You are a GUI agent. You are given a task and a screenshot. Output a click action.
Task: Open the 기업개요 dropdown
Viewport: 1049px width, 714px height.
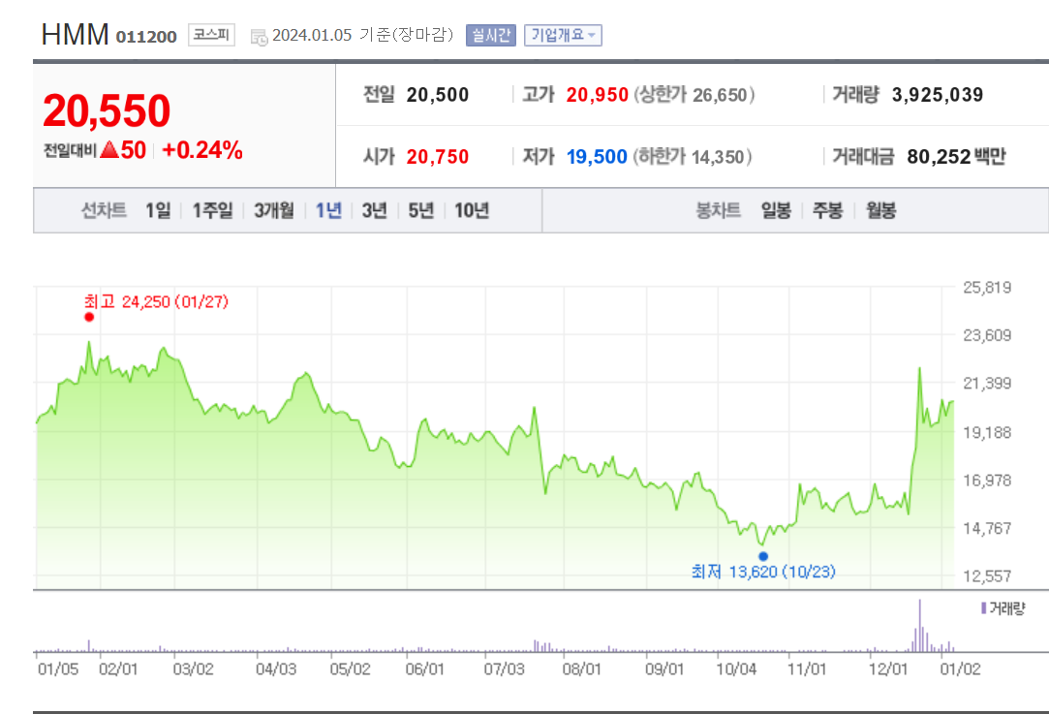tap(564, 35)
